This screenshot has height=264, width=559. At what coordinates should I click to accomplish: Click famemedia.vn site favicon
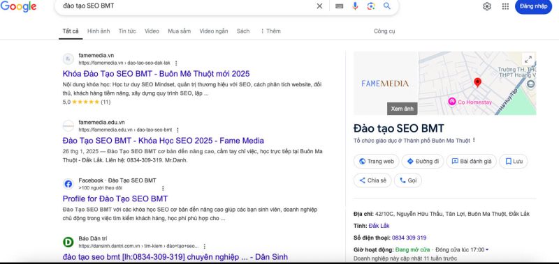pos(68,59)
